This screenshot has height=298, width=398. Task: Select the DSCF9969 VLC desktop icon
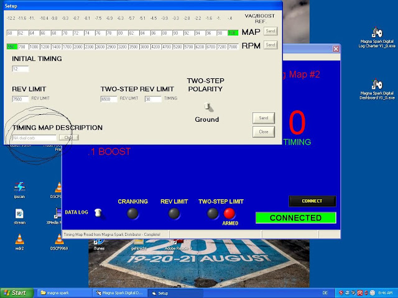point(59,242)
